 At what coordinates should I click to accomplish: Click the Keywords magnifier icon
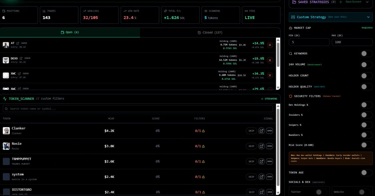[291, 54]
